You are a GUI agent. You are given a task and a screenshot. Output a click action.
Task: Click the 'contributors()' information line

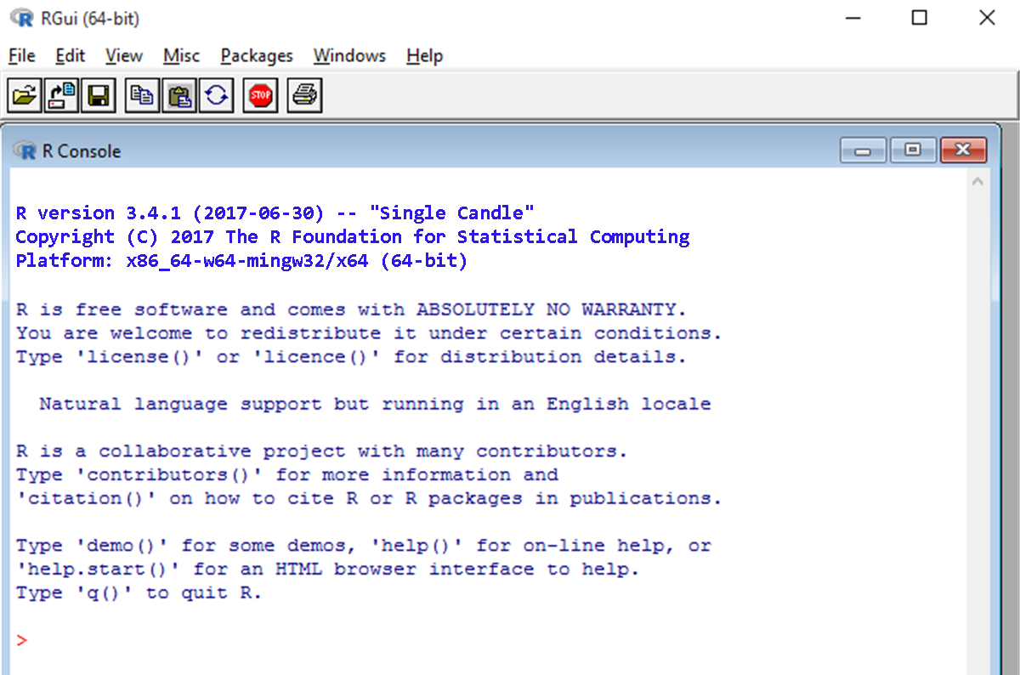coord(287,474)
